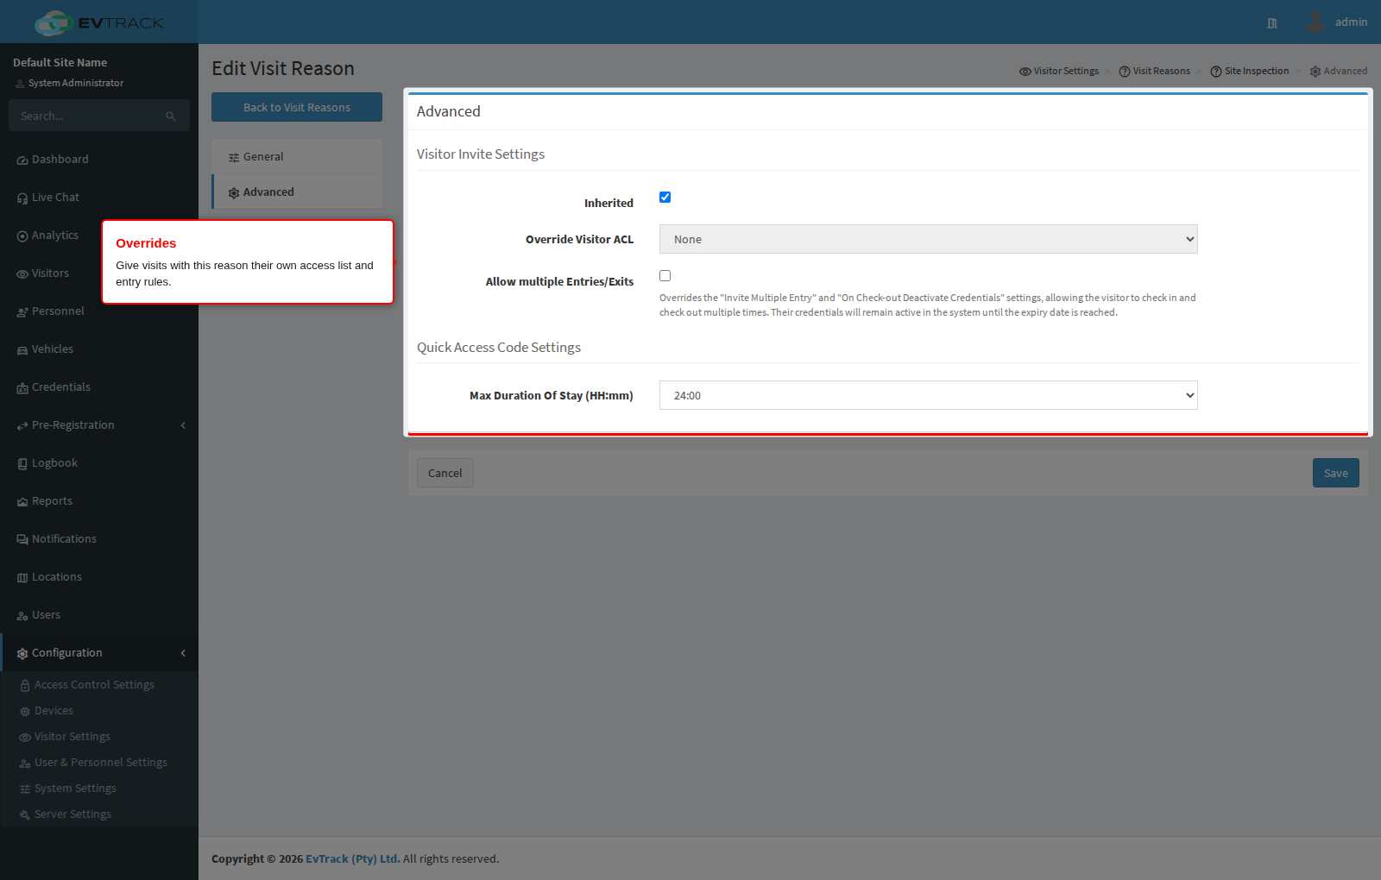Click the System Administrator role text
This screenshot has height=880, width=1381.
pos(76,83)
